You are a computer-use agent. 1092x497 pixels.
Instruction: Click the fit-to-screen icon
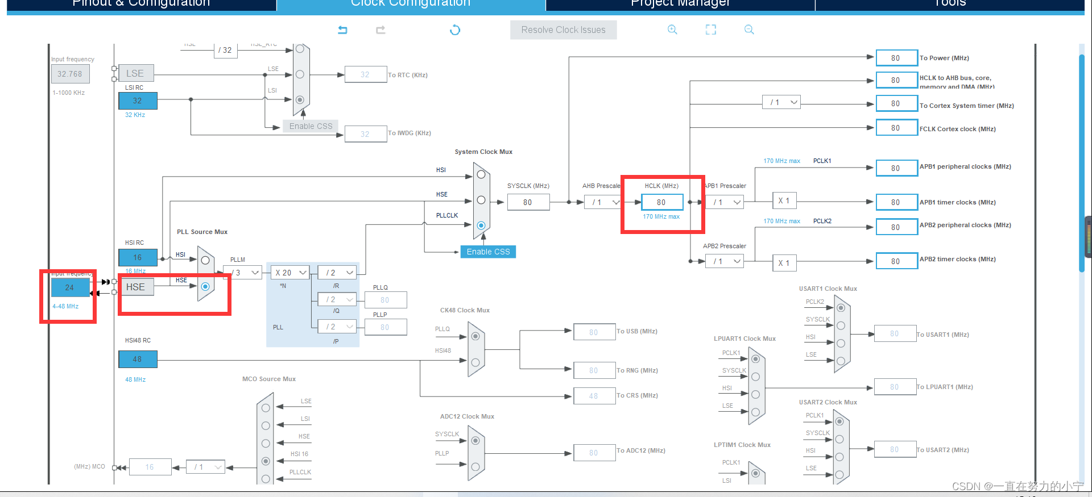(x=711, y=30)
